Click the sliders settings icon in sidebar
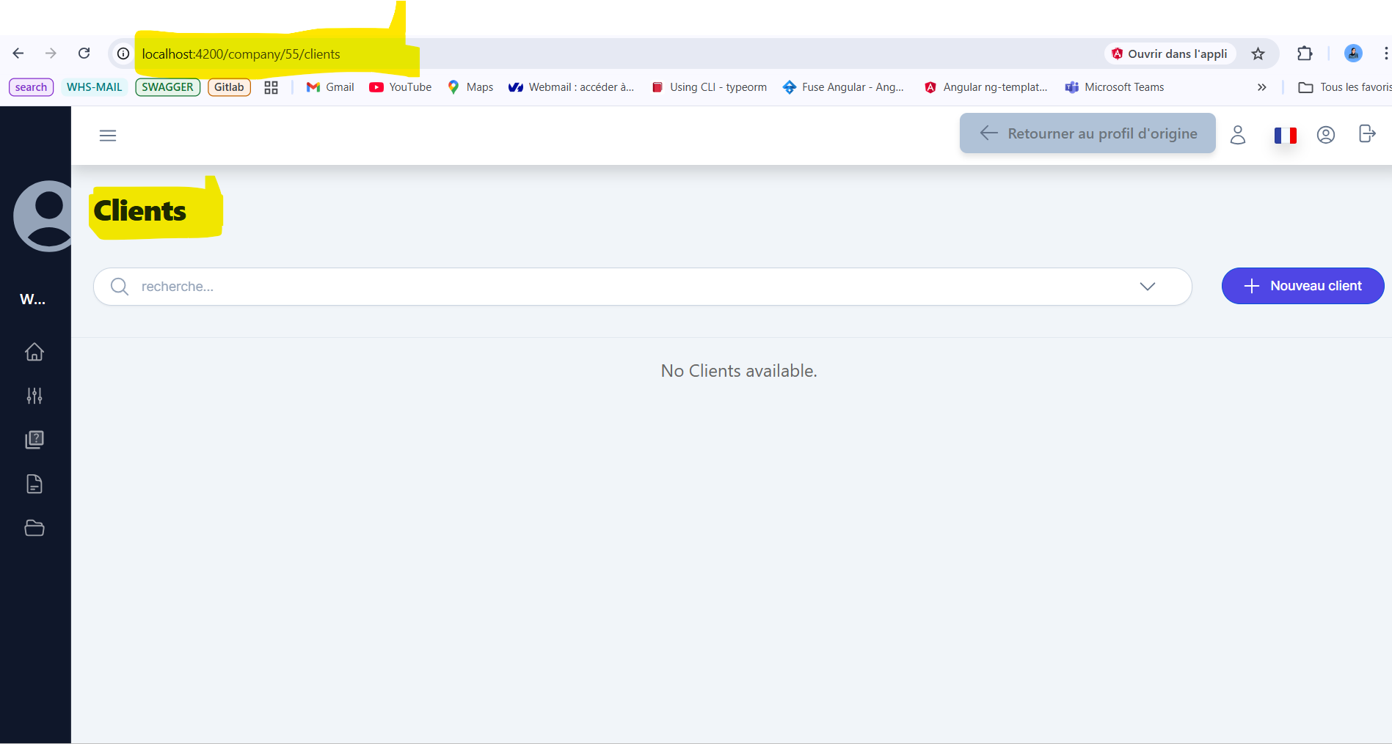 coord(34,396)
